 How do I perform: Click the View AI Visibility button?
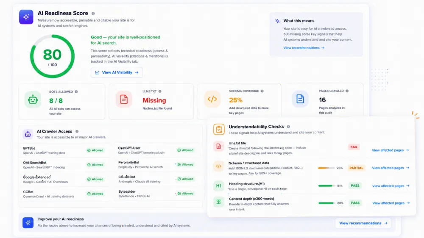[x=117, y=72]
